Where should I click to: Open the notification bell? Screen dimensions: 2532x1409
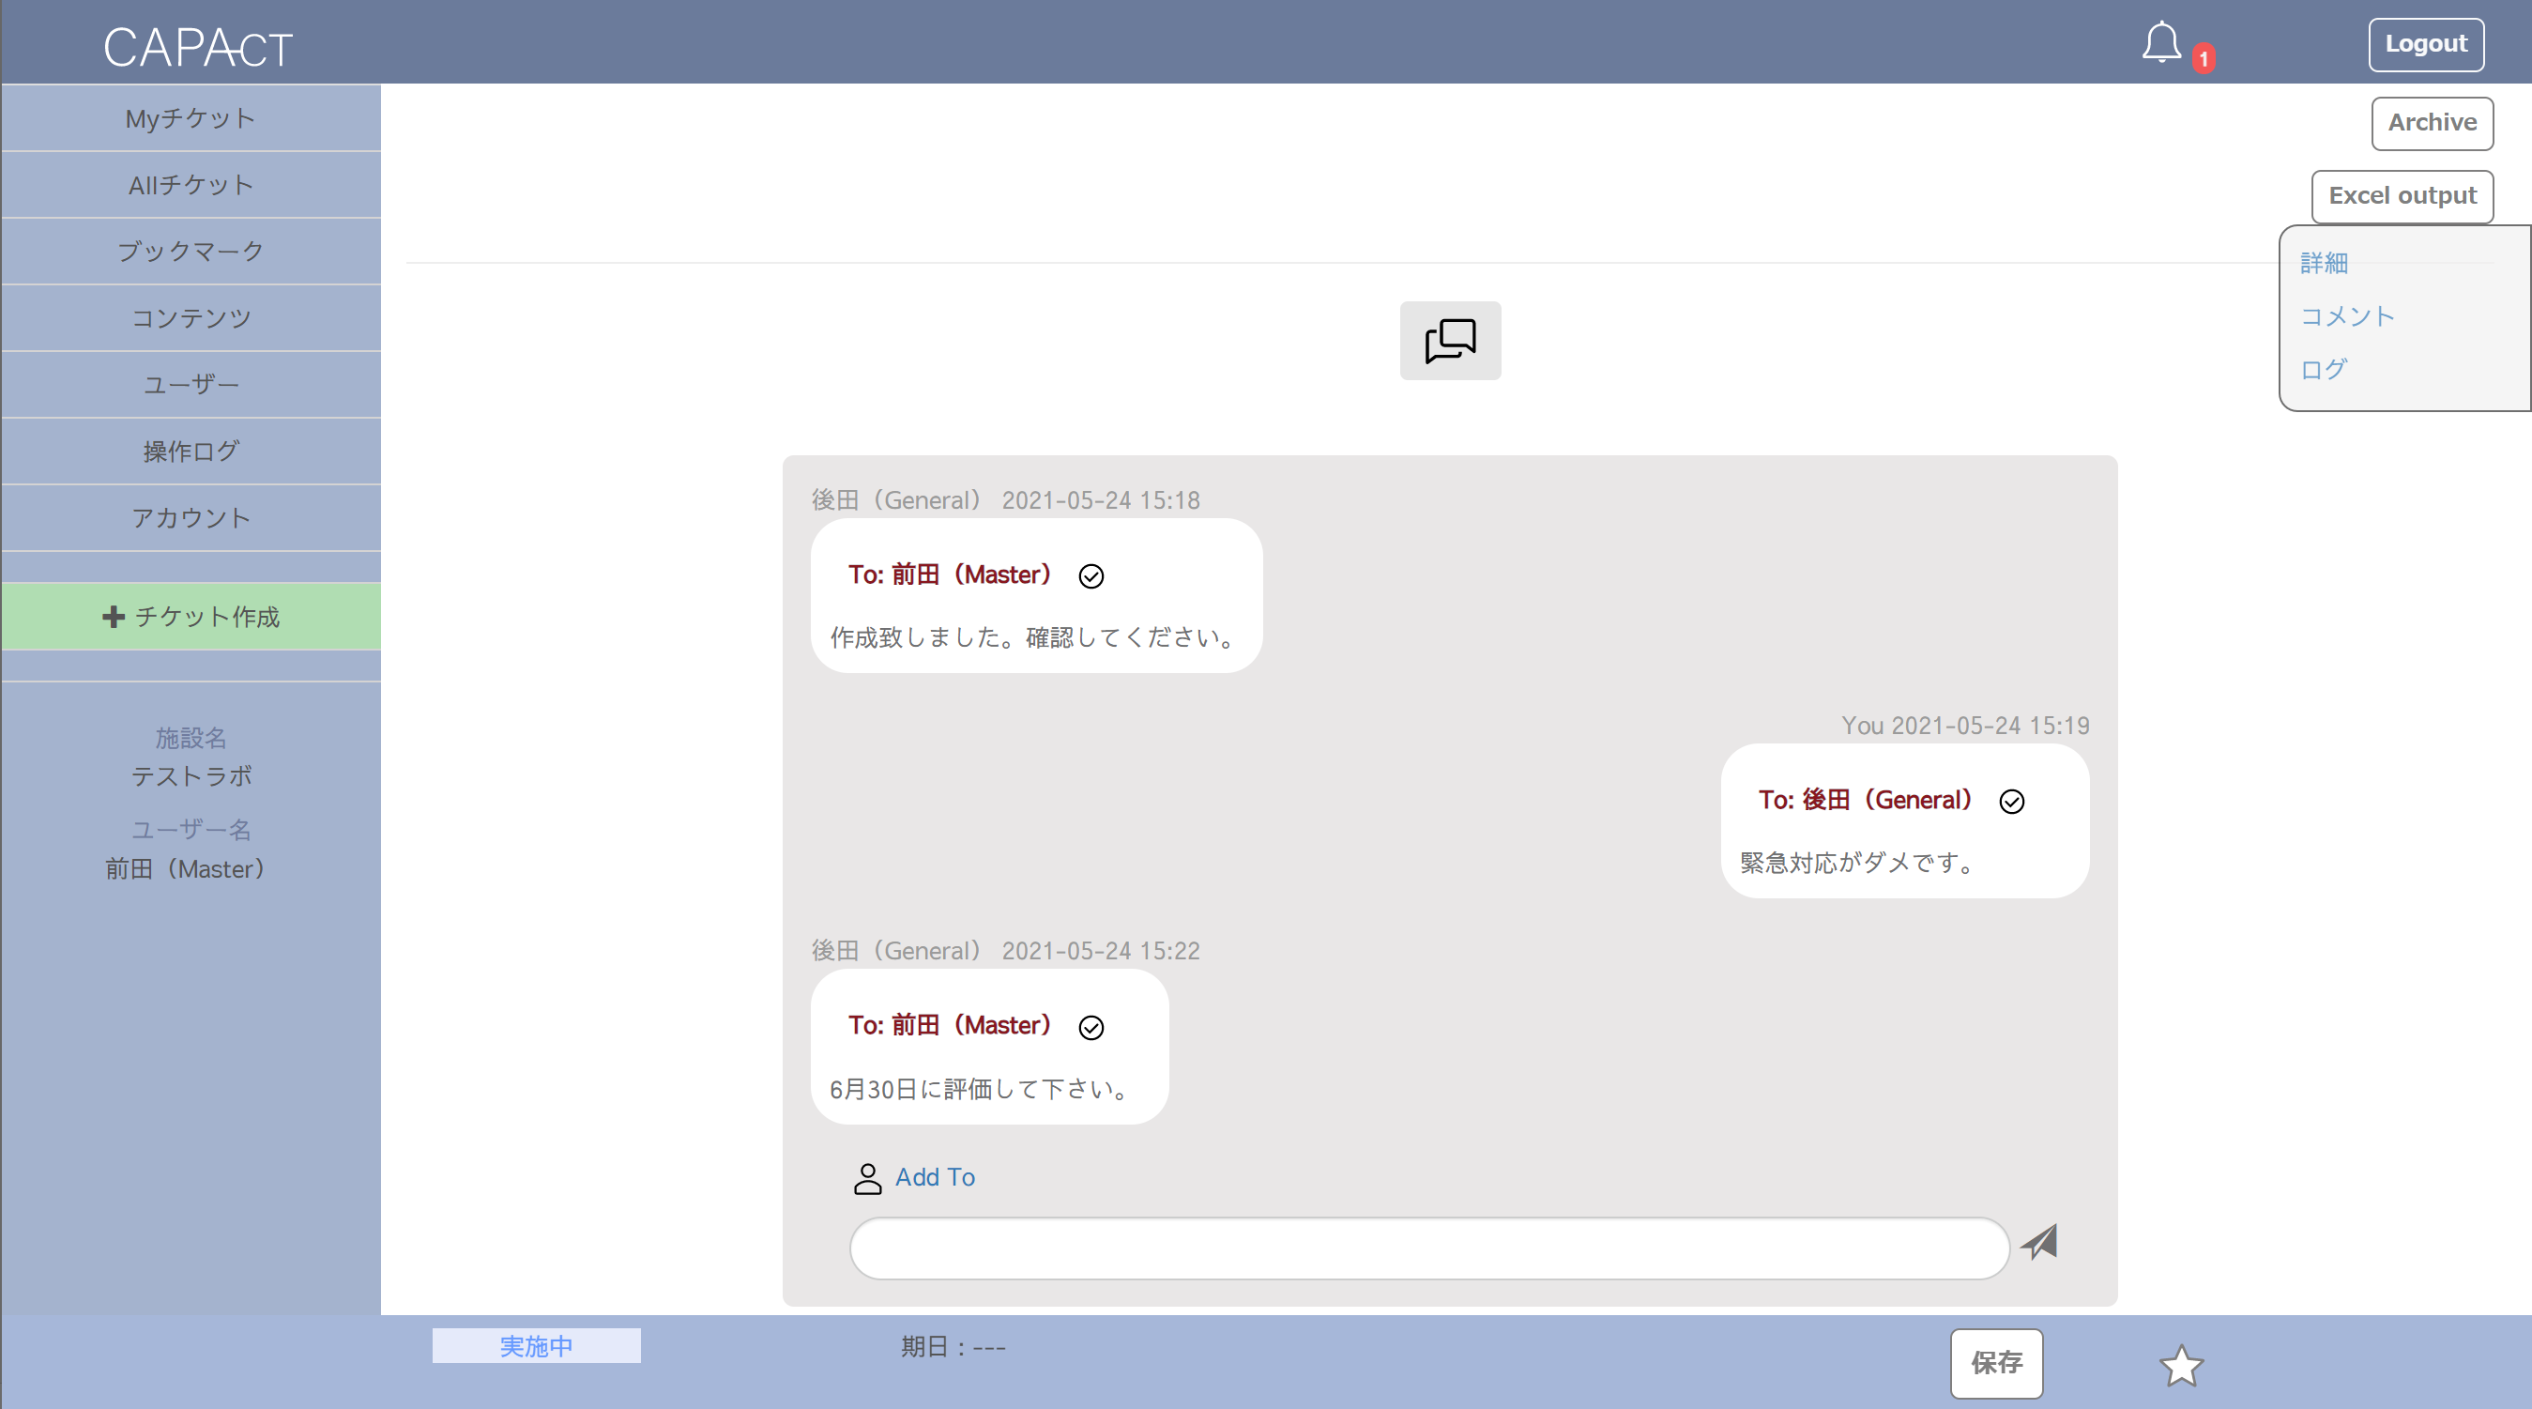pyautogui.click(x=2160, y=42)
